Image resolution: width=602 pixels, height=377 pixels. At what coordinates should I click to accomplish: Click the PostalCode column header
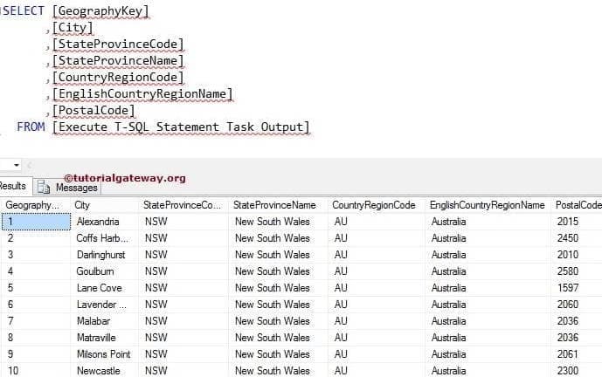point(577,205)
